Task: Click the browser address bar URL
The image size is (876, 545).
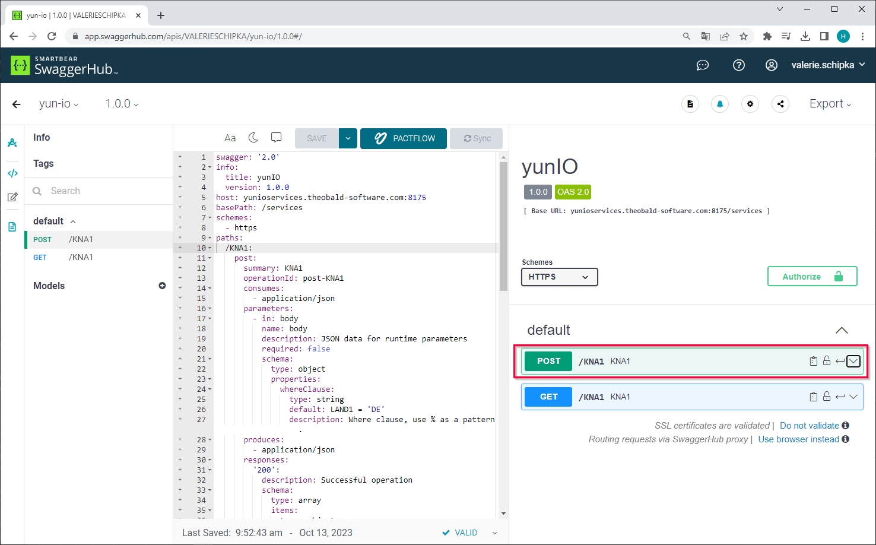Action: 193,36
